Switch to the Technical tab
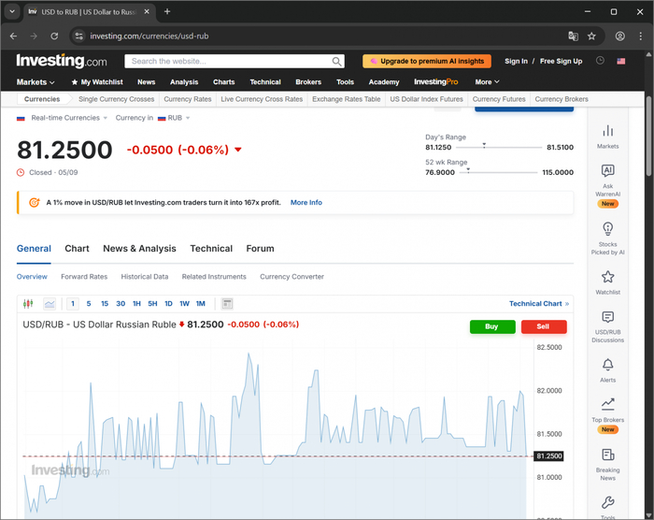Screen dimensions: 654x520 tap(211, 249)
